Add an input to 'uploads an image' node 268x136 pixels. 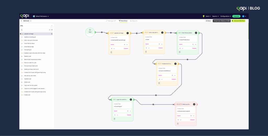point(124,45)
